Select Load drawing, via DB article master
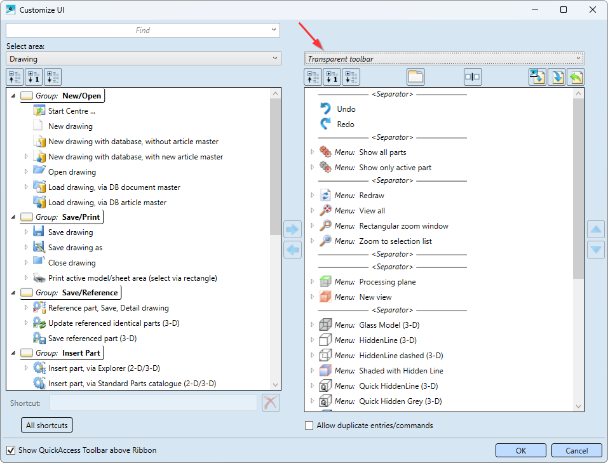 [107, 203]
